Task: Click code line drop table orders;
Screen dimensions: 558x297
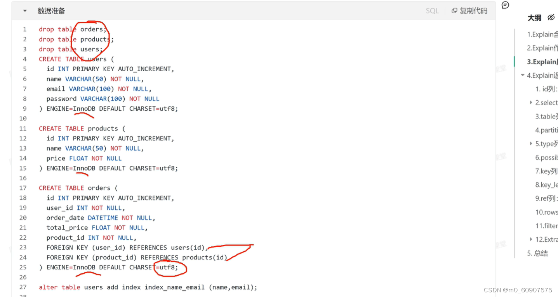Action: [x=73, y=29]
